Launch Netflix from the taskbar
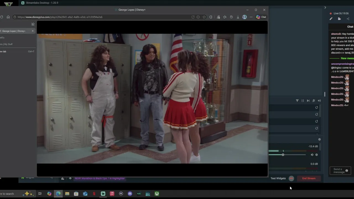Viewport: 354px width, 199px height. 94,194
